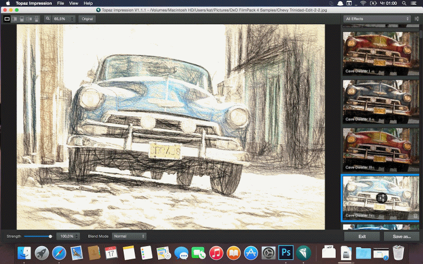Viewport: 423px width, 264px height.
Task: Open the zoom percentage dropdown
Action: click(65, 19)
